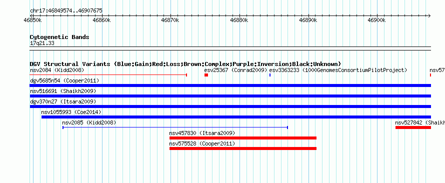
Task: Click the DGV Structural Variants track title
Action: [185, 64]
